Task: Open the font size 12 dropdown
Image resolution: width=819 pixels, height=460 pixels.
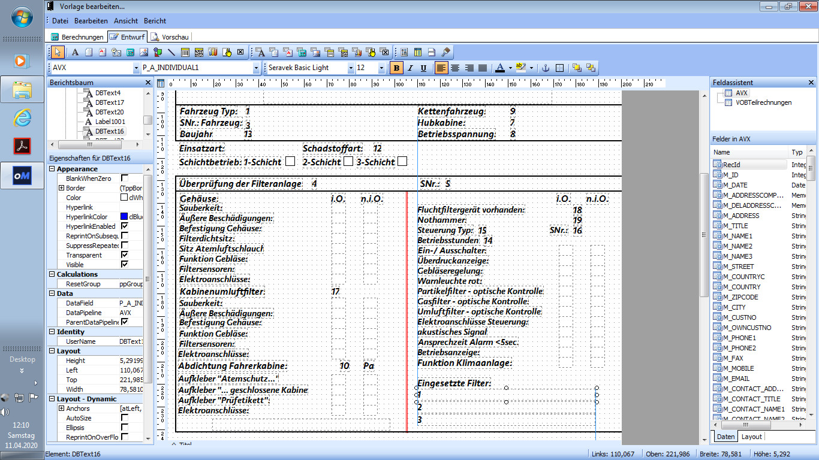Action: tap(381, 68)
